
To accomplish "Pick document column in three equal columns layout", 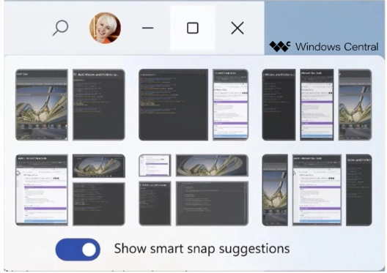I will pyautogui.click(x=317, y=105).
